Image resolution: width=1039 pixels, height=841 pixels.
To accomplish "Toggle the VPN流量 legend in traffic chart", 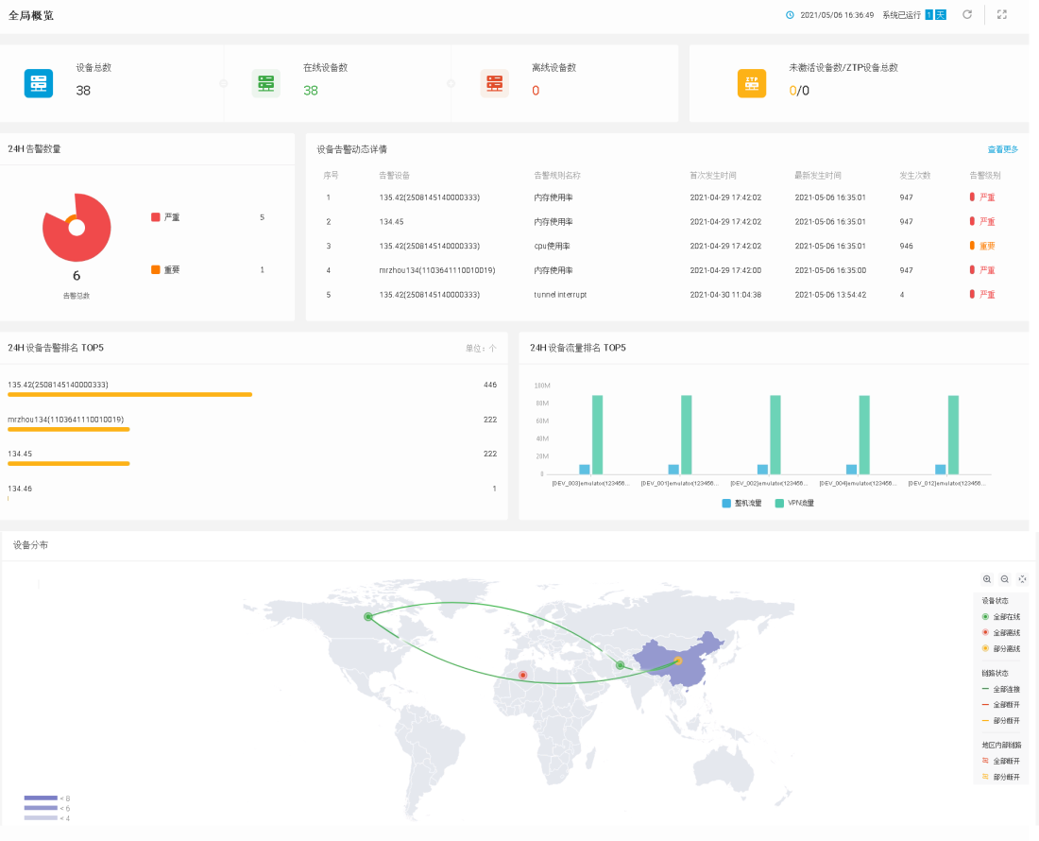I will pos(793,504).
